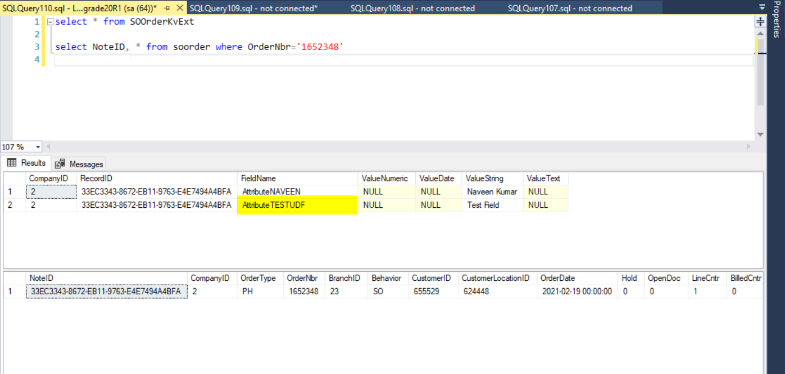Click the ValueNumeric column header
The height and width of the screenshot is (374, 785).
point(387,178)
